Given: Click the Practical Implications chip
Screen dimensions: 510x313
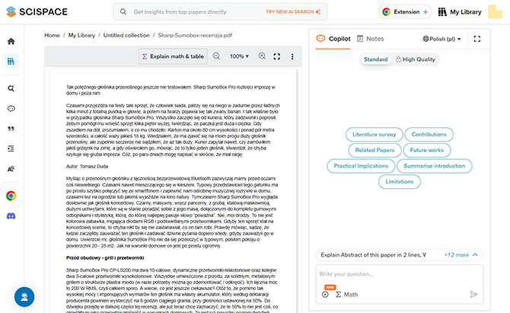Looking at the screenshot, I should [361, 165].
